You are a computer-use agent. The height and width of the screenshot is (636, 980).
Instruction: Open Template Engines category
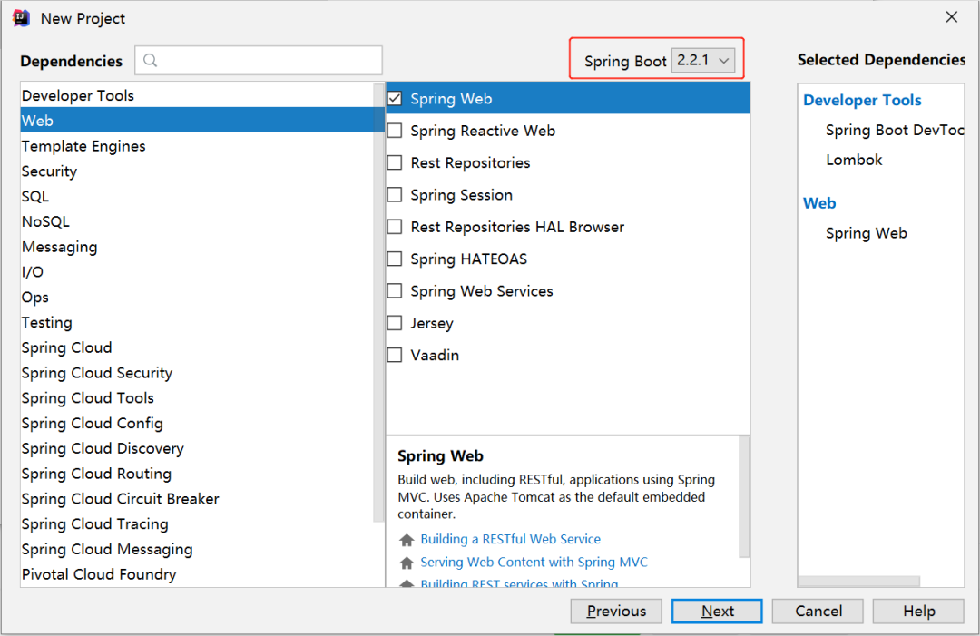197,145
